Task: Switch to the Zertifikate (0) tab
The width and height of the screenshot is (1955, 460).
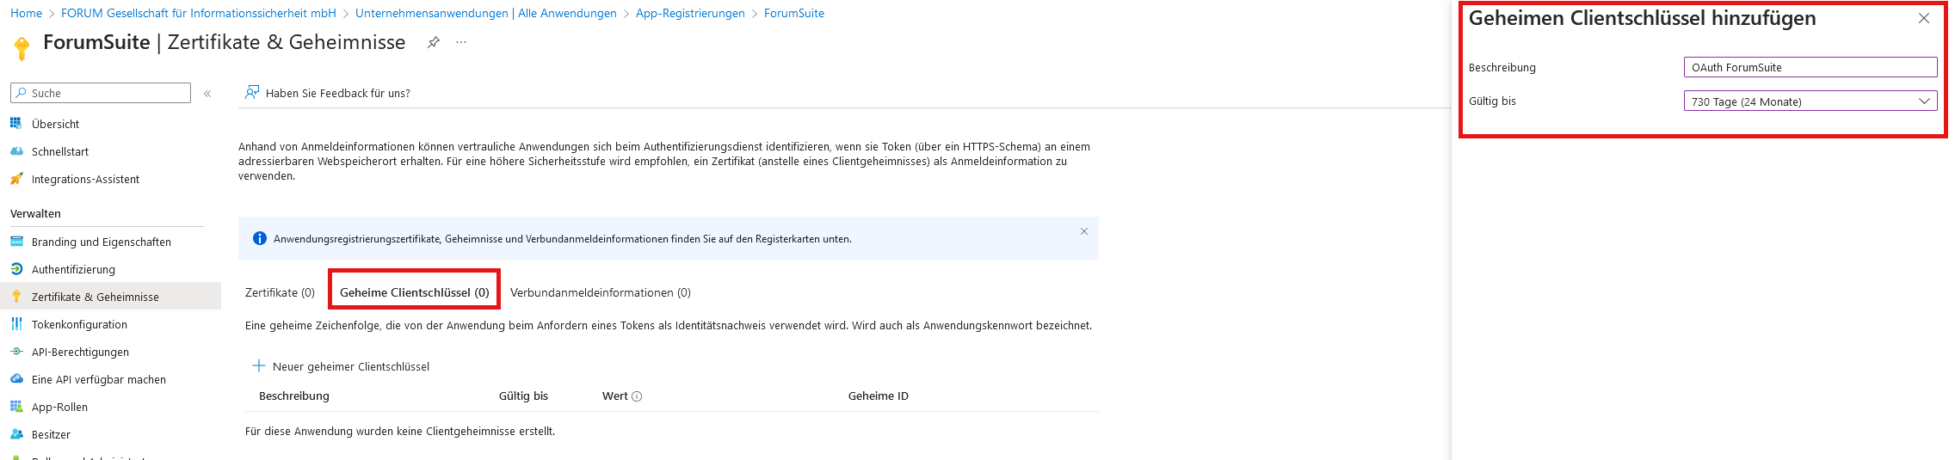Action: pyautogui.click(x=280, y=292)
